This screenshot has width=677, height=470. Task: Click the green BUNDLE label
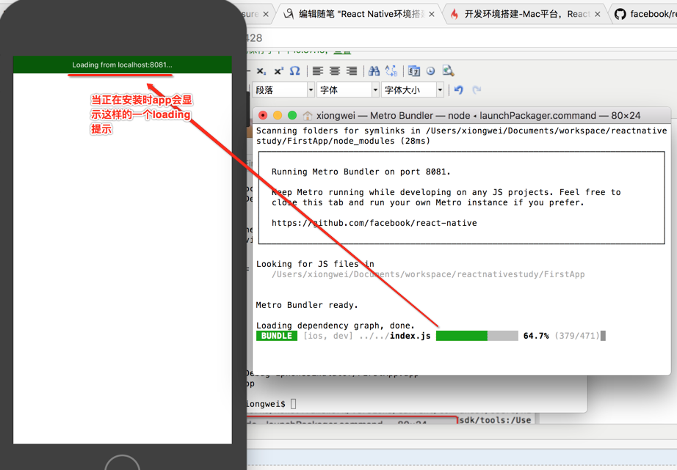pyautogui.click(x=277, y=336)
